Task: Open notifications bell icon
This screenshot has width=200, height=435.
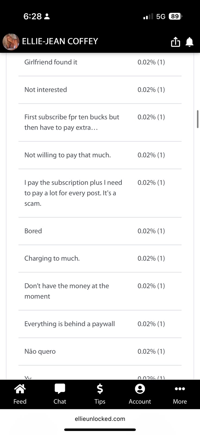Action: [x=189, y=42]
